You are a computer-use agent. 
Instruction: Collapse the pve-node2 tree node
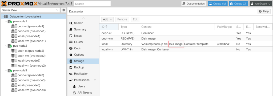coord(6,46)
